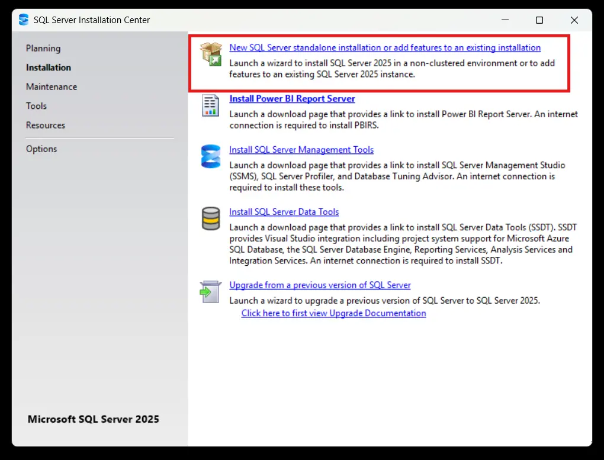Viewport: 604px width, 460px height.
Task: Minimize the Installation Center window
Action: pyautogui.click(x=505, y=20)
